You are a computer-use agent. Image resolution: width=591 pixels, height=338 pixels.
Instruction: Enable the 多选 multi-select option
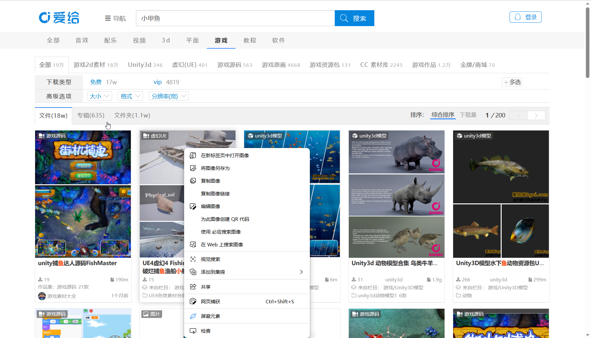tap(512, 82)
